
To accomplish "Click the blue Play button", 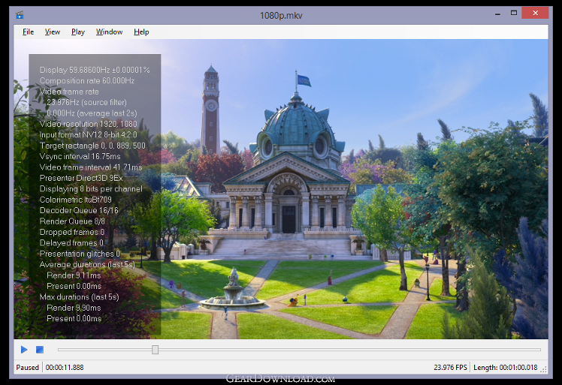I will pos(24,350).
